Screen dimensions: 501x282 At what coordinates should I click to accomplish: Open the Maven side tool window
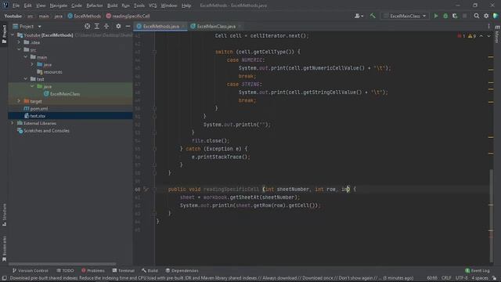(497, 34)
